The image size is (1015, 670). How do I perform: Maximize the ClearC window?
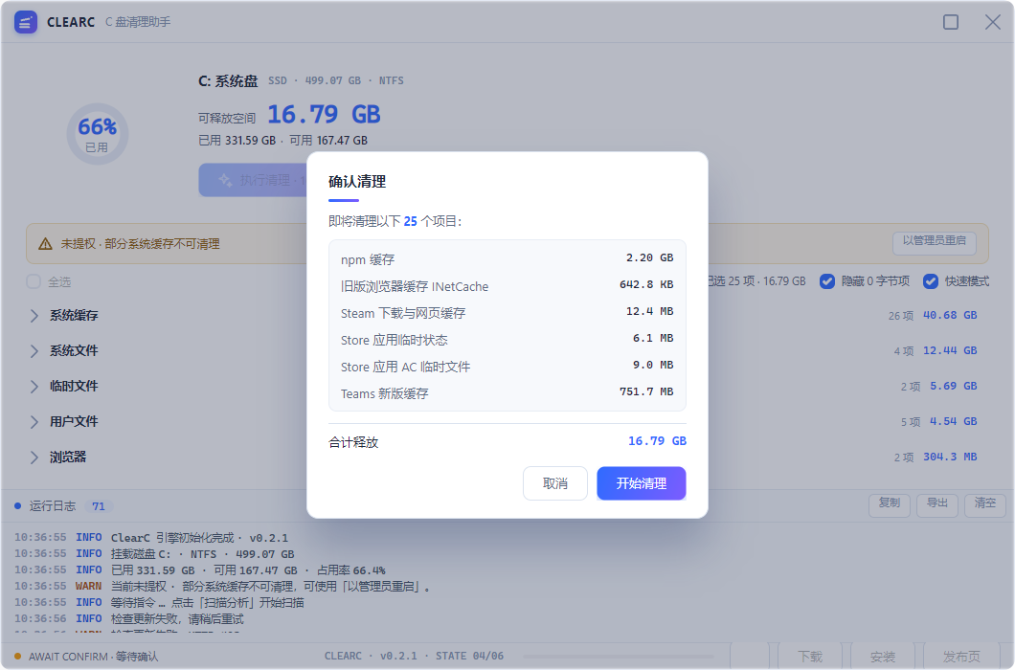951,22
